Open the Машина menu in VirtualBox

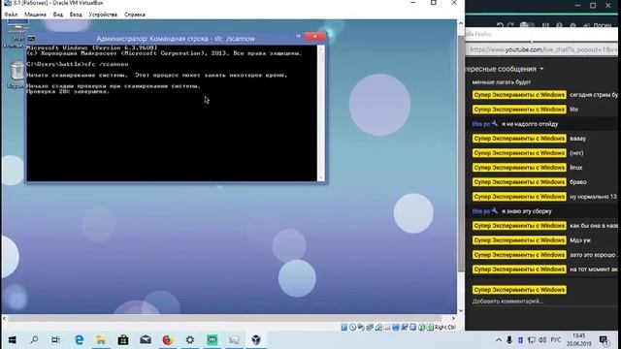coord(35,15)
